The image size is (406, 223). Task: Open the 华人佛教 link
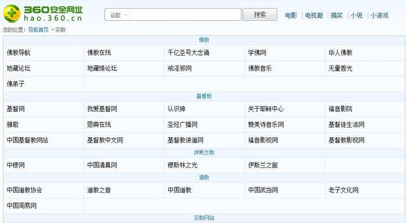pyautogui.click(x=340, y=53)
